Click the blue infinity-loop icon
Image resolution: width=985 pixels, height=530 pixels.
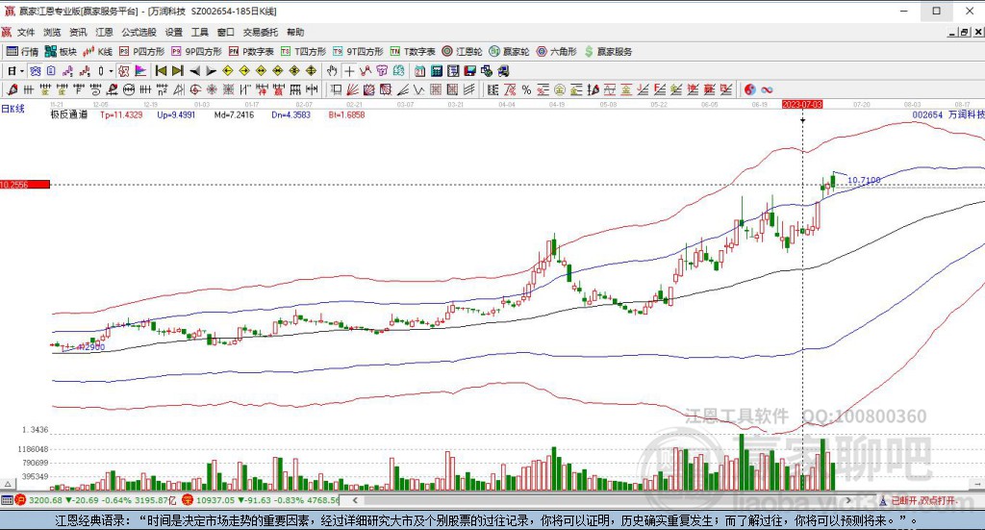[x=767, y=89]
